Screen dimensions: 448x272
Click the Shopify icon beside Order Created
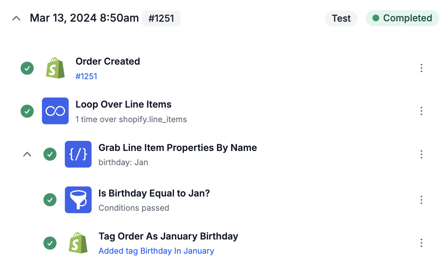coord(55,68)
